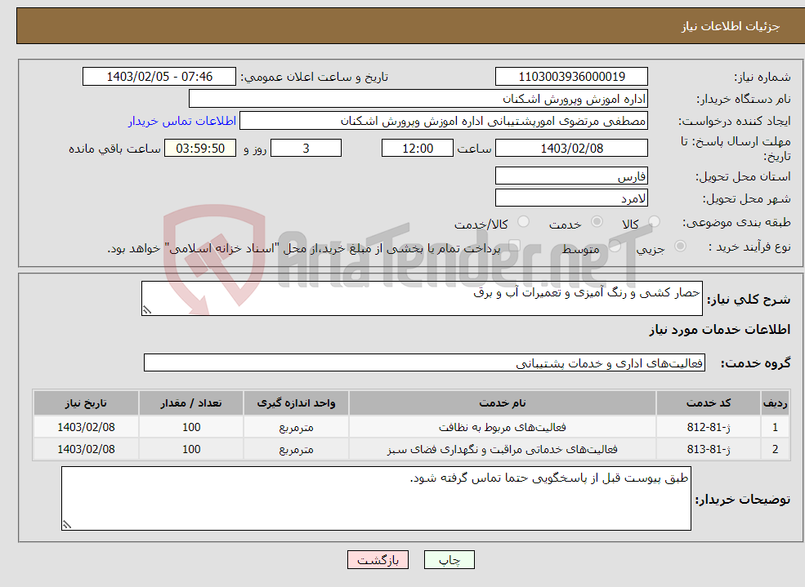Click the مترمربع unit cell in row 2
This screenshot has height=587, width=805.
[296, 449]
